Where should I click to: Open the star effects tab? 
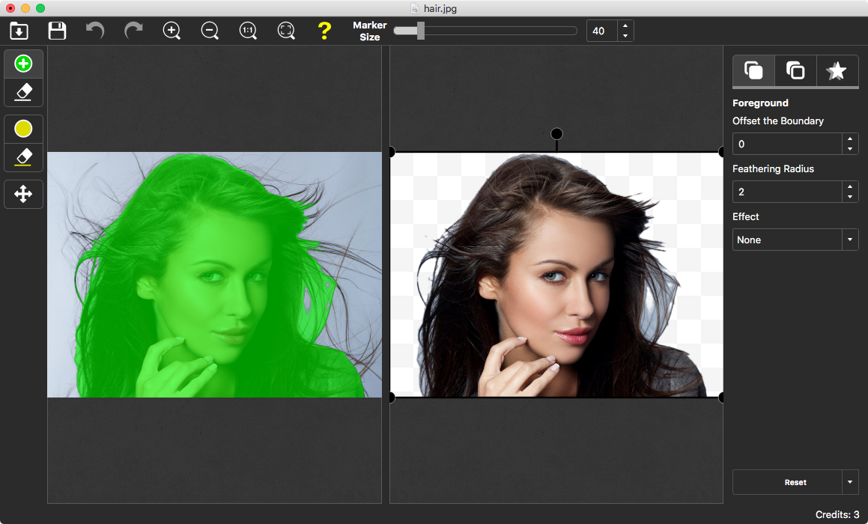point(837,70)
